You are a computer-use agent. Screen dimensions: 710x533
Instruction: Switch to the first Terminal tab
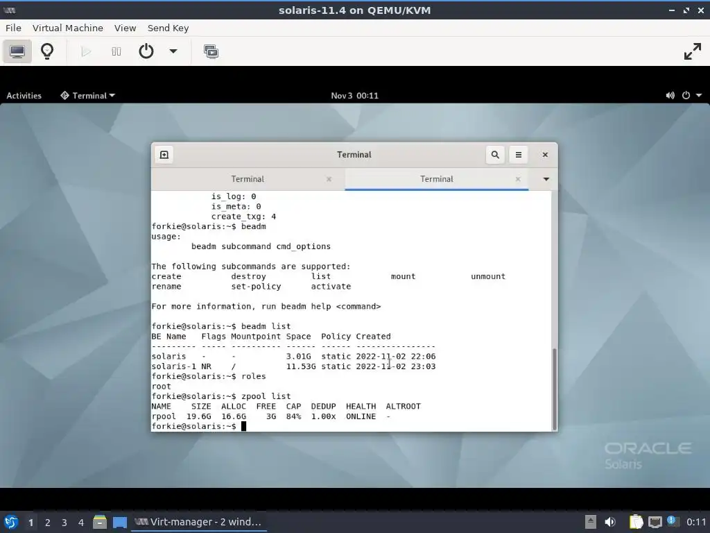point(248,179)
